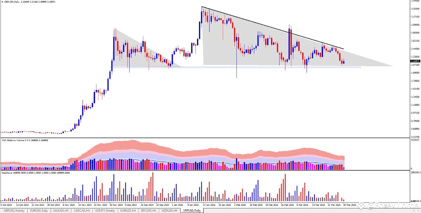Screen dimensions: 421x213
Task: Click the current price label 2.15871 on scale
Action: click(x=415, y=61)
